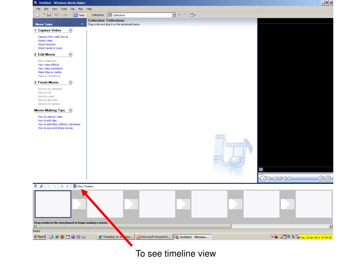
Task: Select the first empty storyboard clip cell
Action: click(53, 204)
